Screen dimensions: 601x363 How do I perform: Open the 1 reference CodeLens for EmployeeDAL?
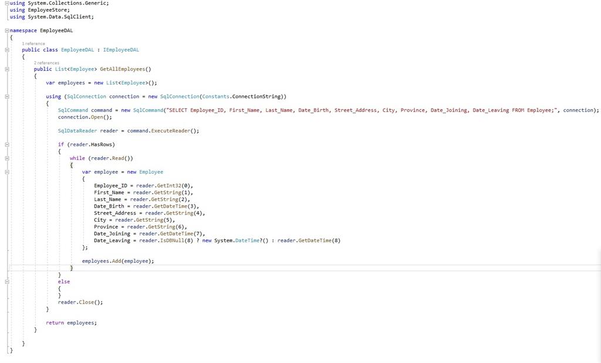(x=33, y=43)
